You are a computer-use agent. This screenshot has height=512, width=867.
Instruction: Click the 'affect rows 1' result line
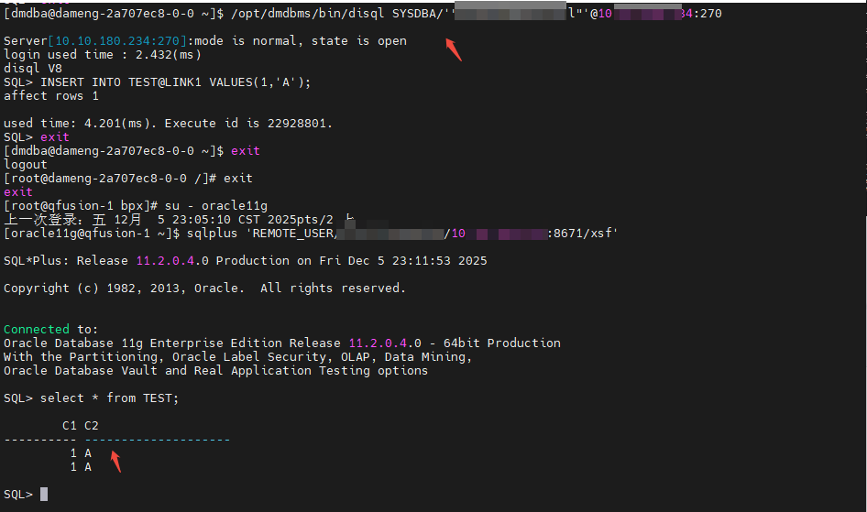(51, 96)
